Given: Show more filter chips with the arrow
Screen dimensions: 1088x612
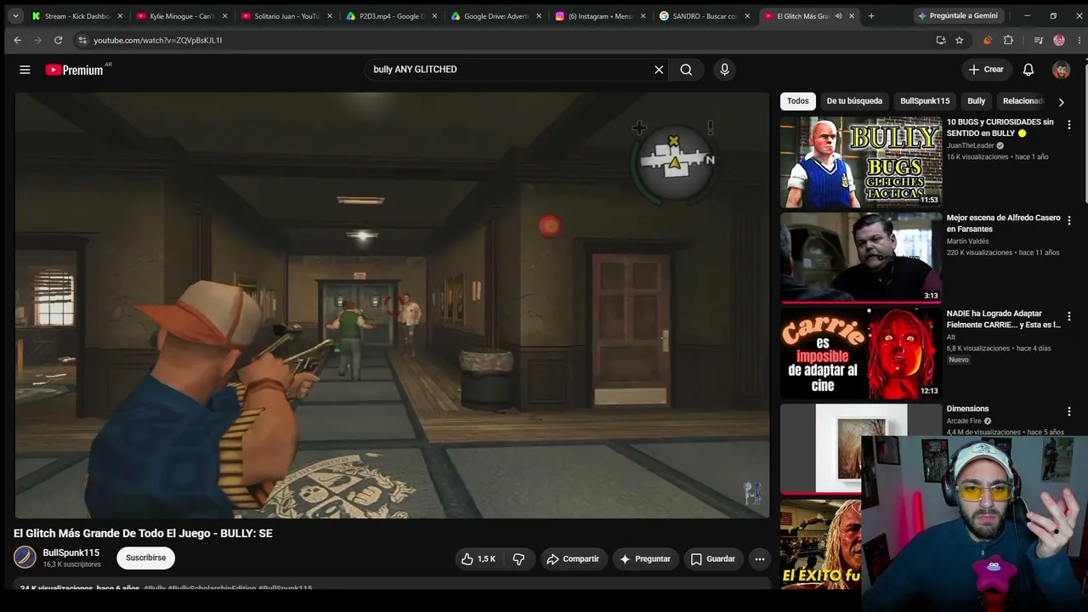Looking at the screenshot, I should (x=1061, y=102).
